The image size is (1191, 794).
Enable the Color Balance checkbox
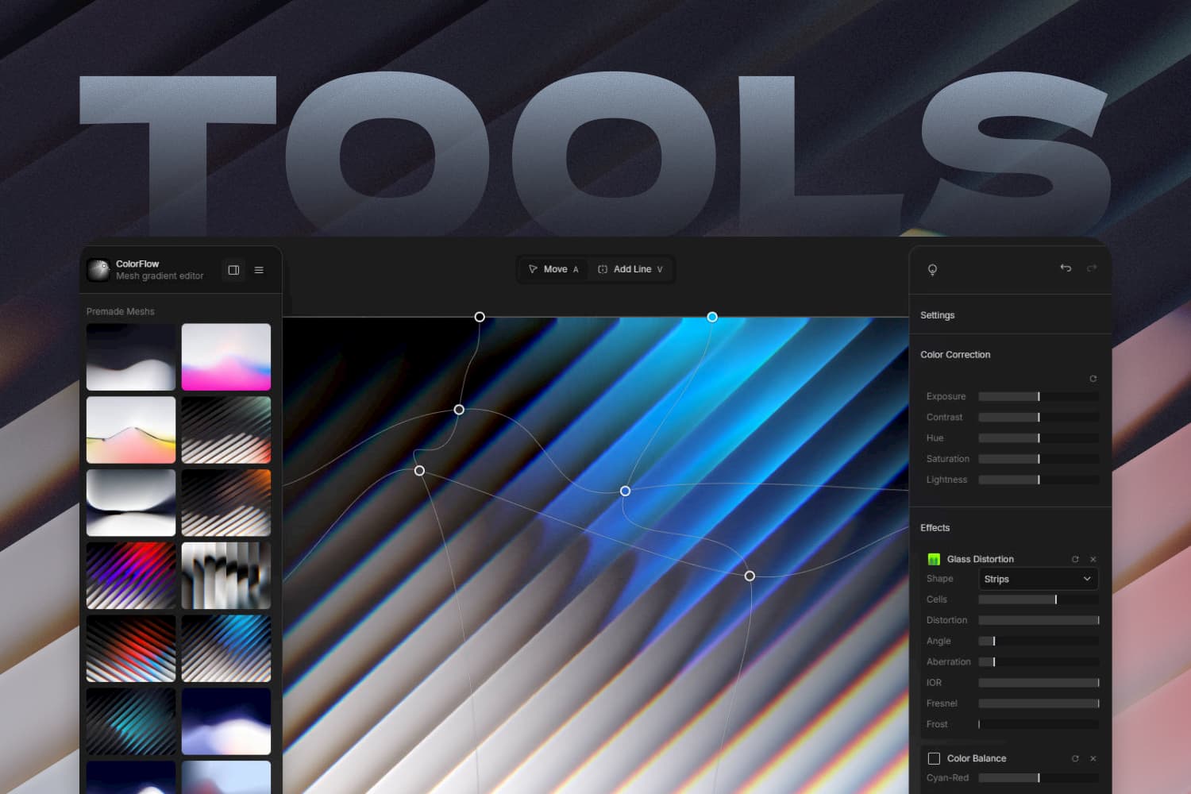[934, 758]
